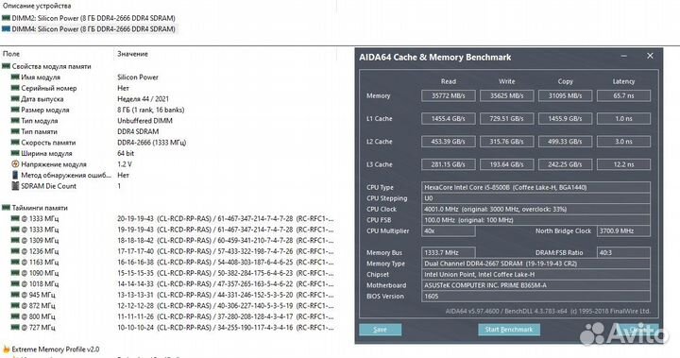
Task: Click the L3 Cache Latency value 12.2 ns
Action: (x=623, y=164)
